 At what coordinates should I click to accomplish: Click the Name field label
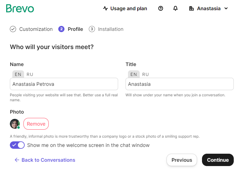tap(17, 65)
